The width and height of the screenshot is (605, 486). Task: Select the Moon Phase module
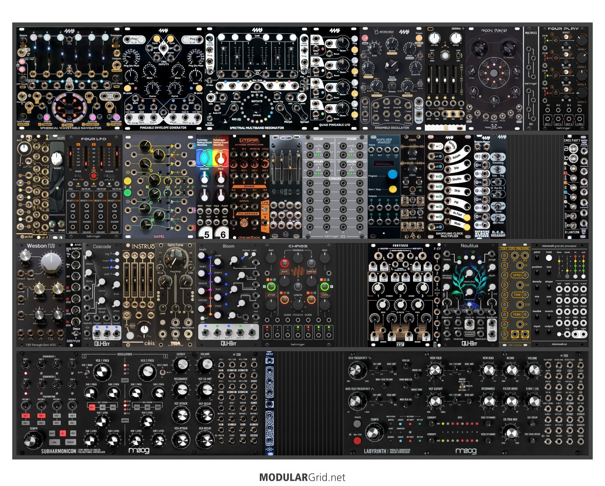point(494,78)
